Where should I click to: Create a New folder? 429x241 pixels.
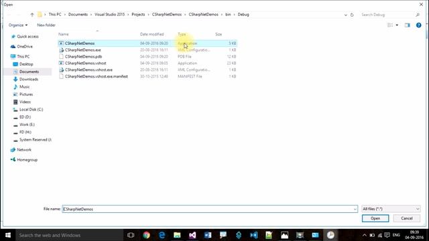[x=46, y=25]
